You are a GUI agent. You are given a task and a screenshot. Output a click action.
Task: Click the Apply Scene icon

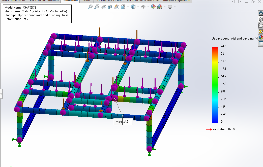point(160,7)
